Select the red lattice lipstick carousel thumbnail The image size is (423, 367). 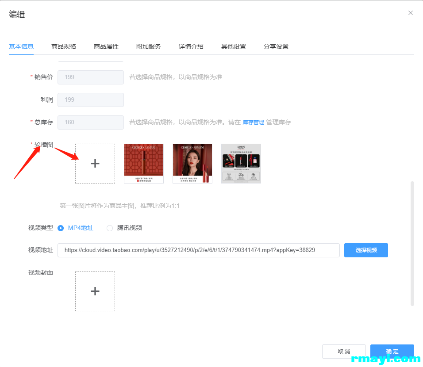coord(144,164)
